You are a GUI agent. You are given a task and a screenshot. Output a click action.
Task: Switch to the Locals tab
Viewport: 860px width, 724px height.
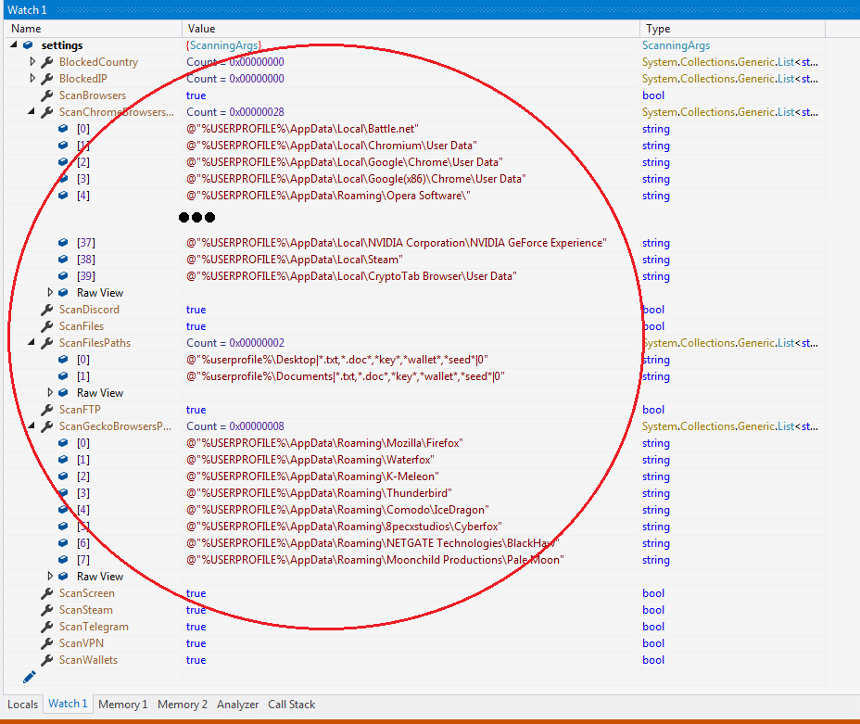[x=23, y=705]
